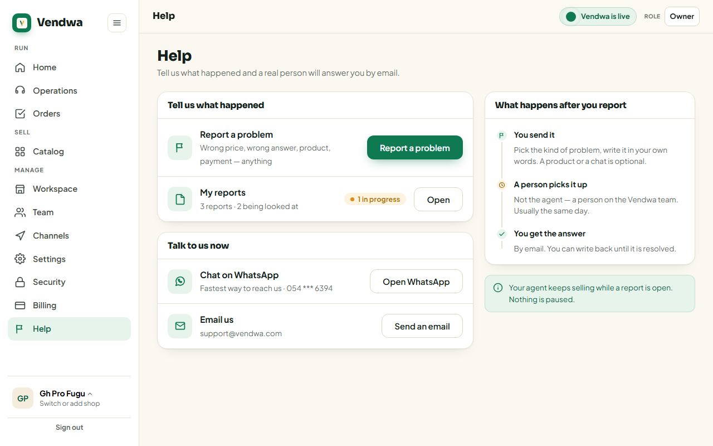Open Security from the sidebar

69,282
